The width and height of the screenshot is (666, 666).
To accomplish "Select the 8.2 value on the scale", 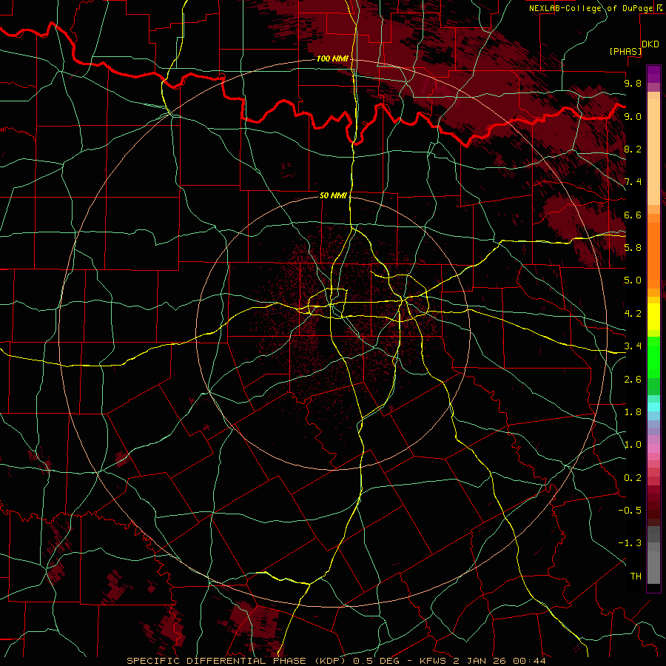I will tap(633, 149).
